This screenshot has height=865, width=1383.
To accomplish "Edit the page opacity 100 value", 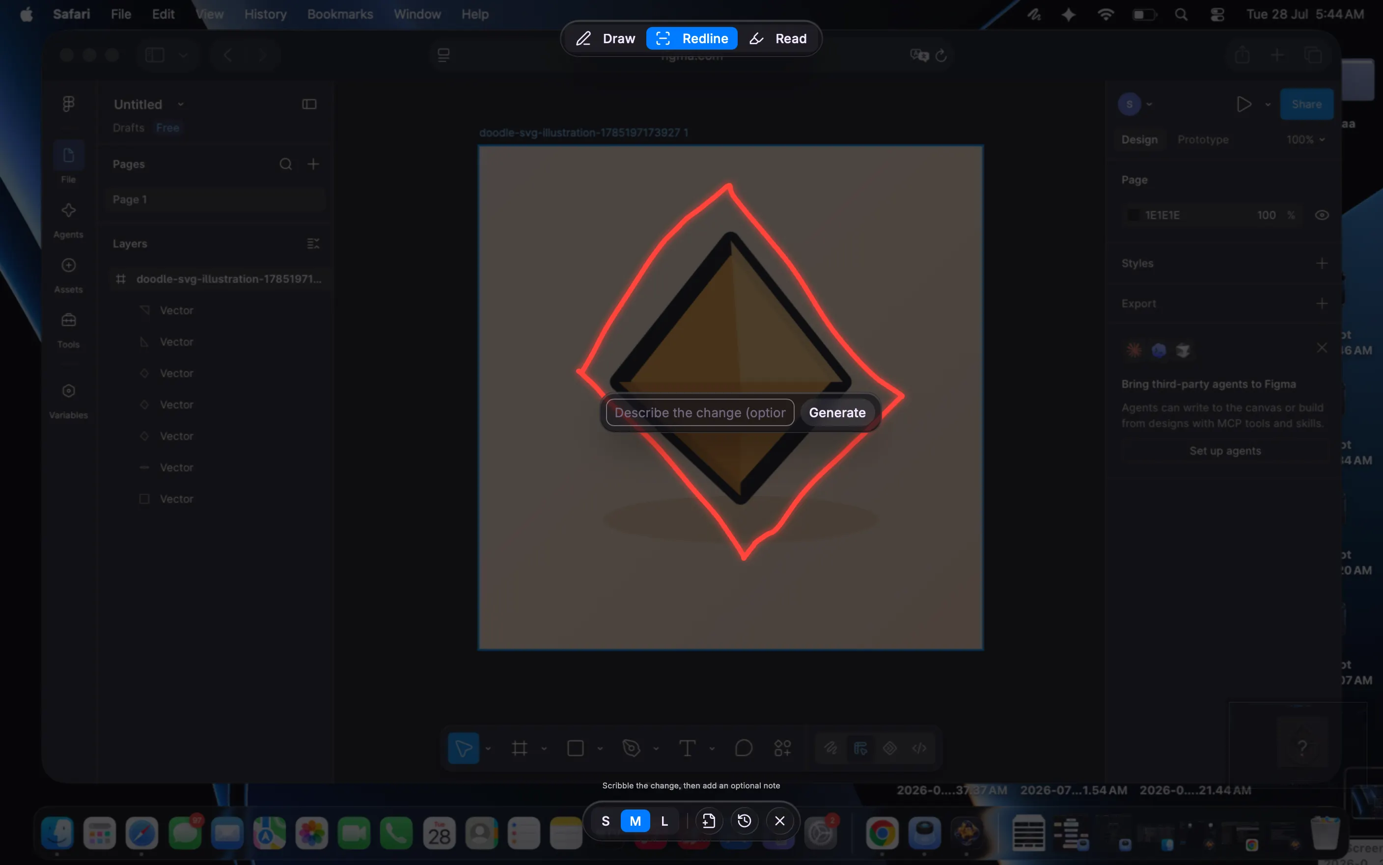I will tap(1266, 215).
